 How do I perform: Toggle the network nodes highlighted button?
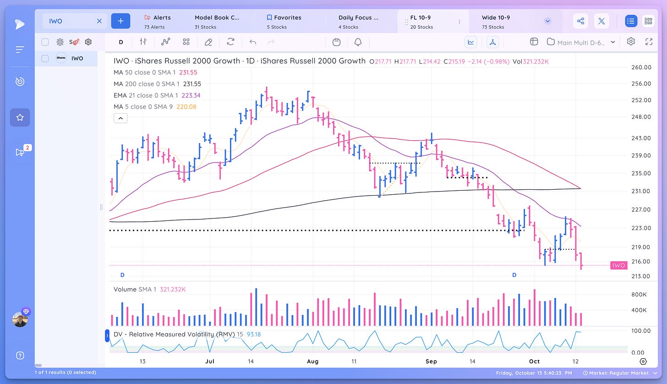coord(492,42)
